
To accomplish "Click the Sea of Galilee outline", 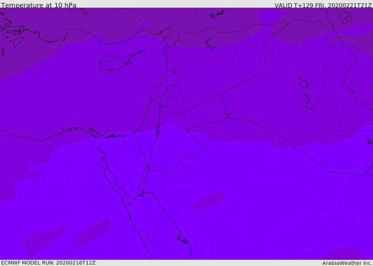I will coord(160,105).
